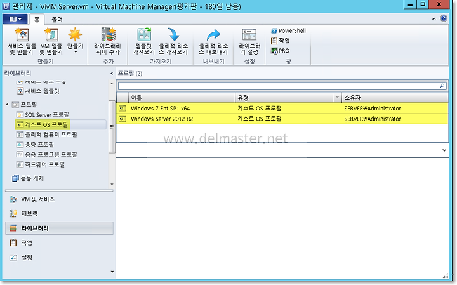Select the 프로필 folder tree node
Screen dimensions: 457x285
pos(25,104)
